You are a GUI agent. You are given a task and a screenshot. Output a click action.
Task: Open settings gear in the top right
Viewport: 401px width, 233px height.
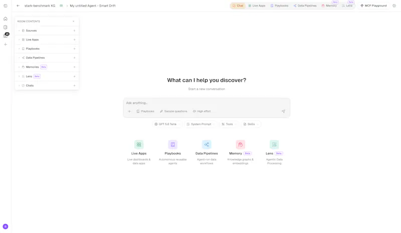click(x=394, y=6)
